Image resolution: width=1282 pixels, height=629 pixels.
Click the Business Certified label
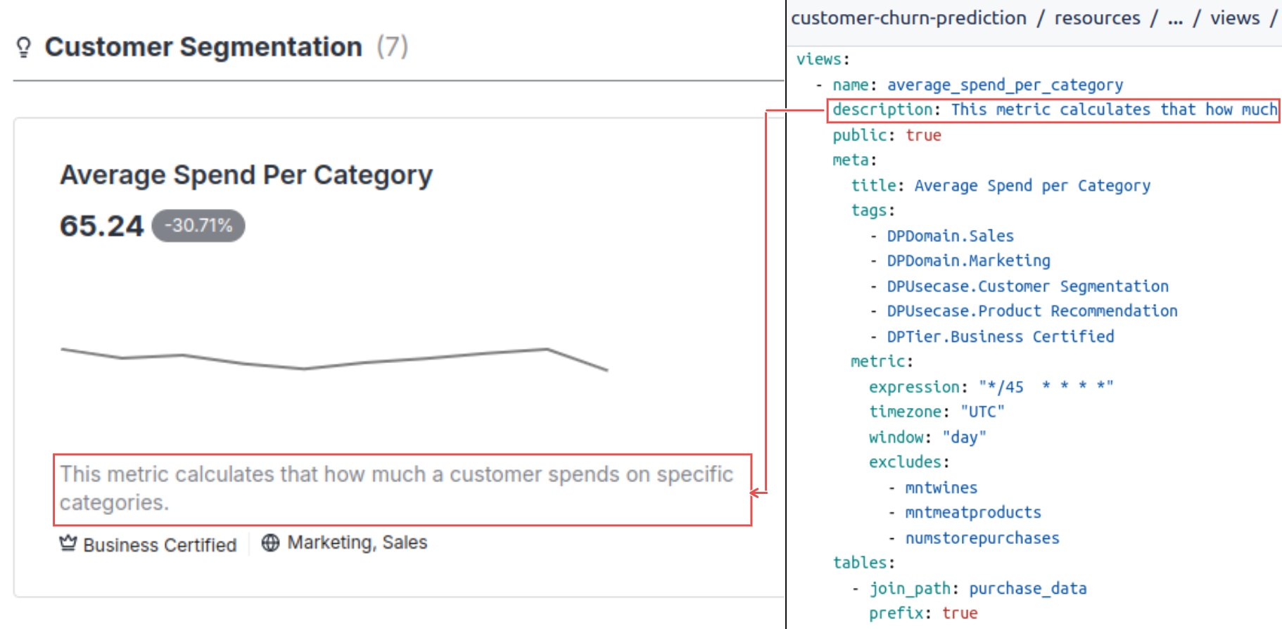click(160, 545)
